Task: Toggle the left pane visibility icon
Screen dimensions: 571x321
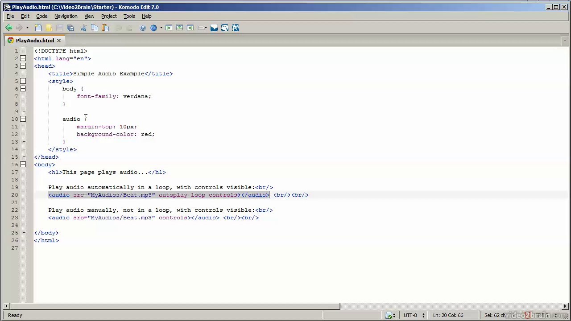Action: [169, 28]
